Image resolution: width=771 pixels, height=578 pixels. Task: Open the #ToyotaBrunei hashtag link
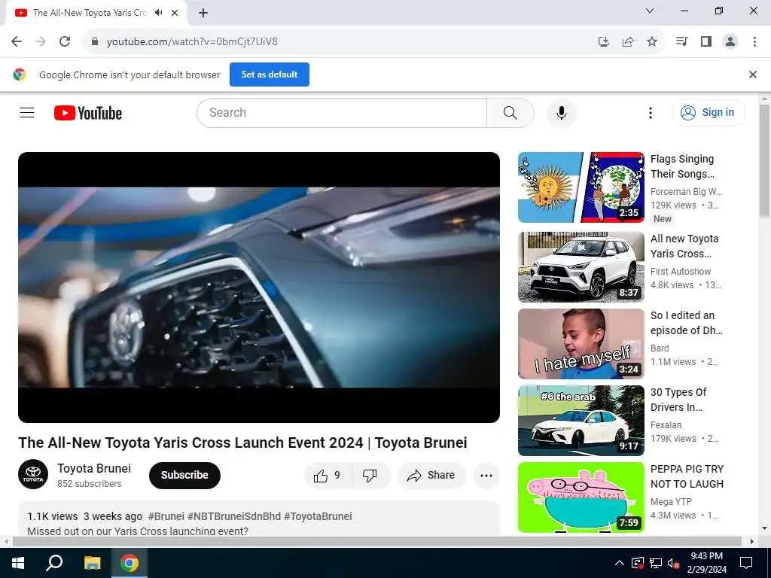coord(318,516)
